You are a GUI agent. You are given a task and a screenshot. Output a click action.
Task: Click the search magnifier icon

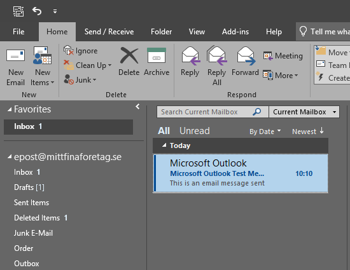[257, 112]
